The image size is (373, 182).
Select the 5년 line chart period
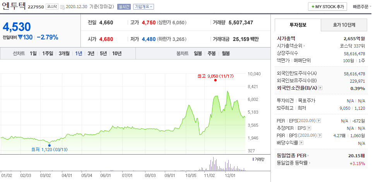click(x=103, y=53)
